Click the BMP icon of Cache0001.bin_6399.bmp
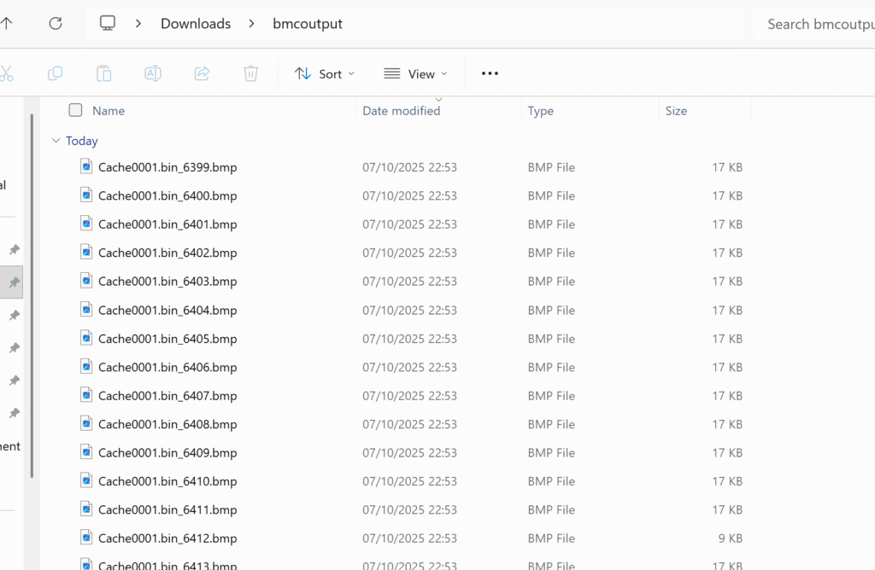 coord(85,166)
